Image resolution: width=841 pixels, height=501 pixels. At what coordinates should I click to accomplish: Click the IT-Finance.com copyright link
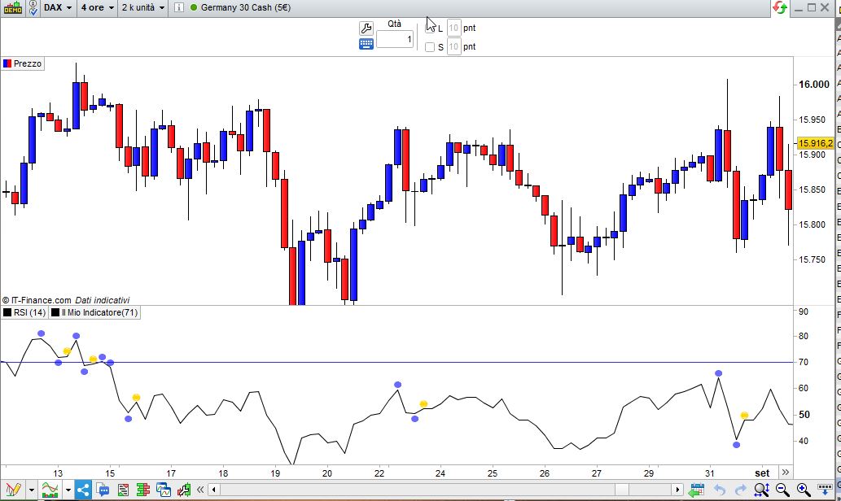(x=37, y=300)
